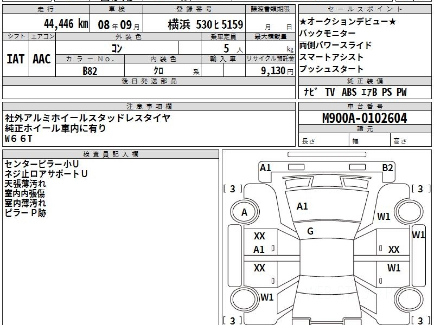
Task: Click the PW equipment entry
Action: [401, 92]
